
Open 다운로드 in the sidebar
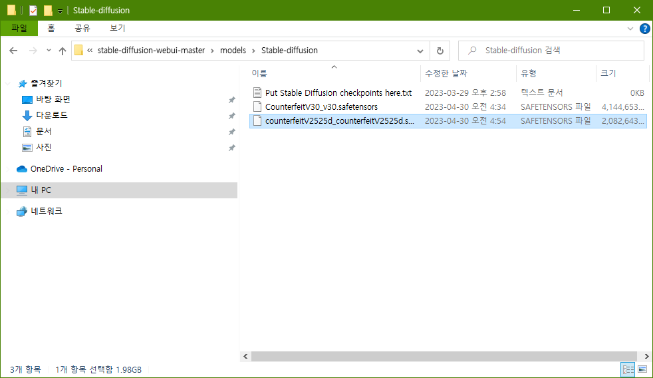coord(52,115)
